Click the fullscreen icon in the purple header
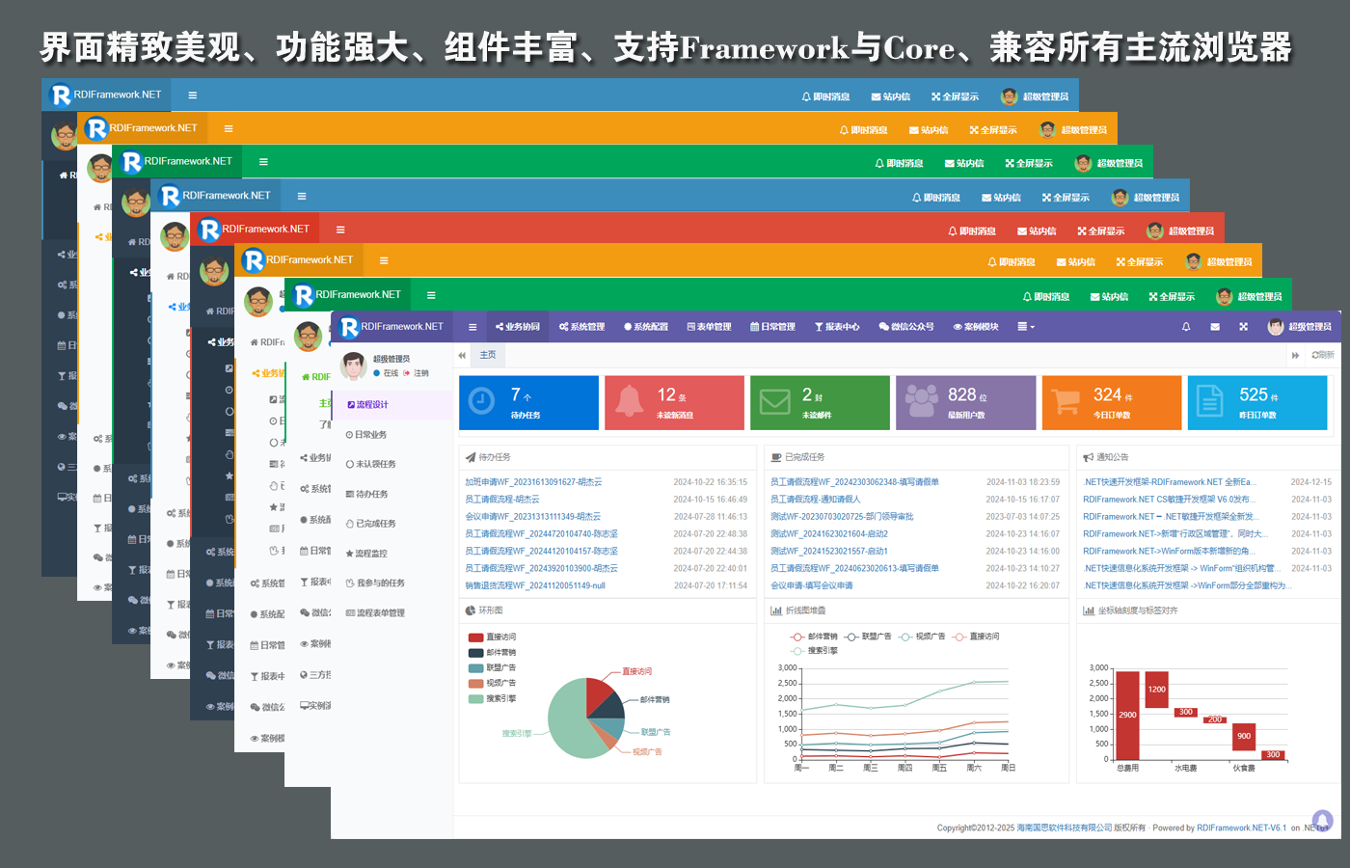Viewport: 1350px width, 868px height. point(1244,327)
